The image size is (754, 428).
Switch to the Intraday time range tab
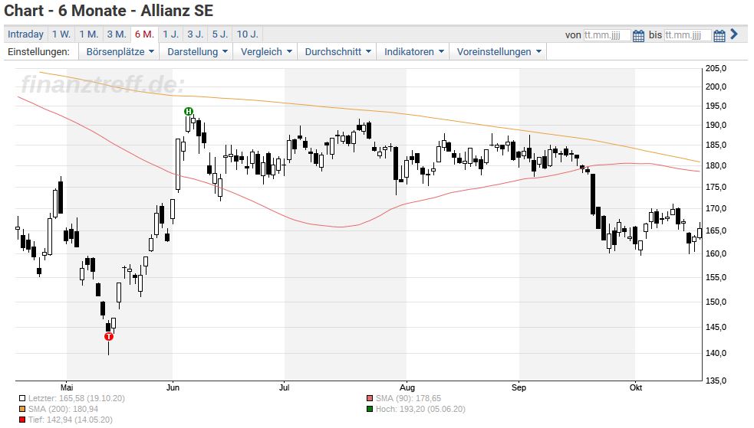[25, 34]
